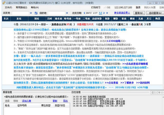
Task: Sort by 车次 column header
Action: tap(6, 19)
